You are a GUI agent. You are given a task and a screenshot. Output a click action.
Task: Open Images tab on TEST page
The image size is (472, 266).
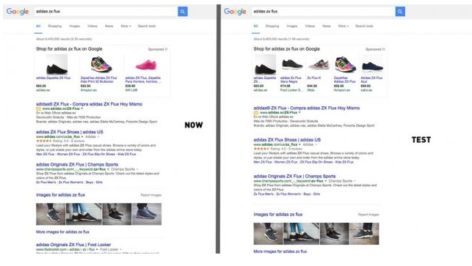point(292,26)
